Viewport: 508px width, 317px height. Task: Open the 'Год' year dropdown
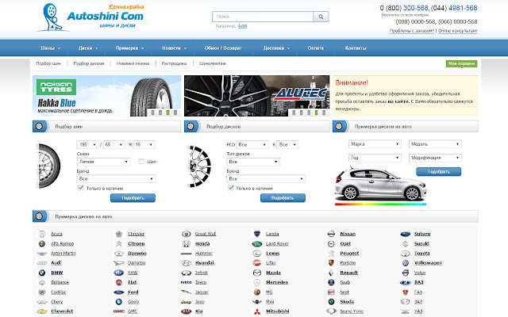pyautogui.click(x=375, y=158)
